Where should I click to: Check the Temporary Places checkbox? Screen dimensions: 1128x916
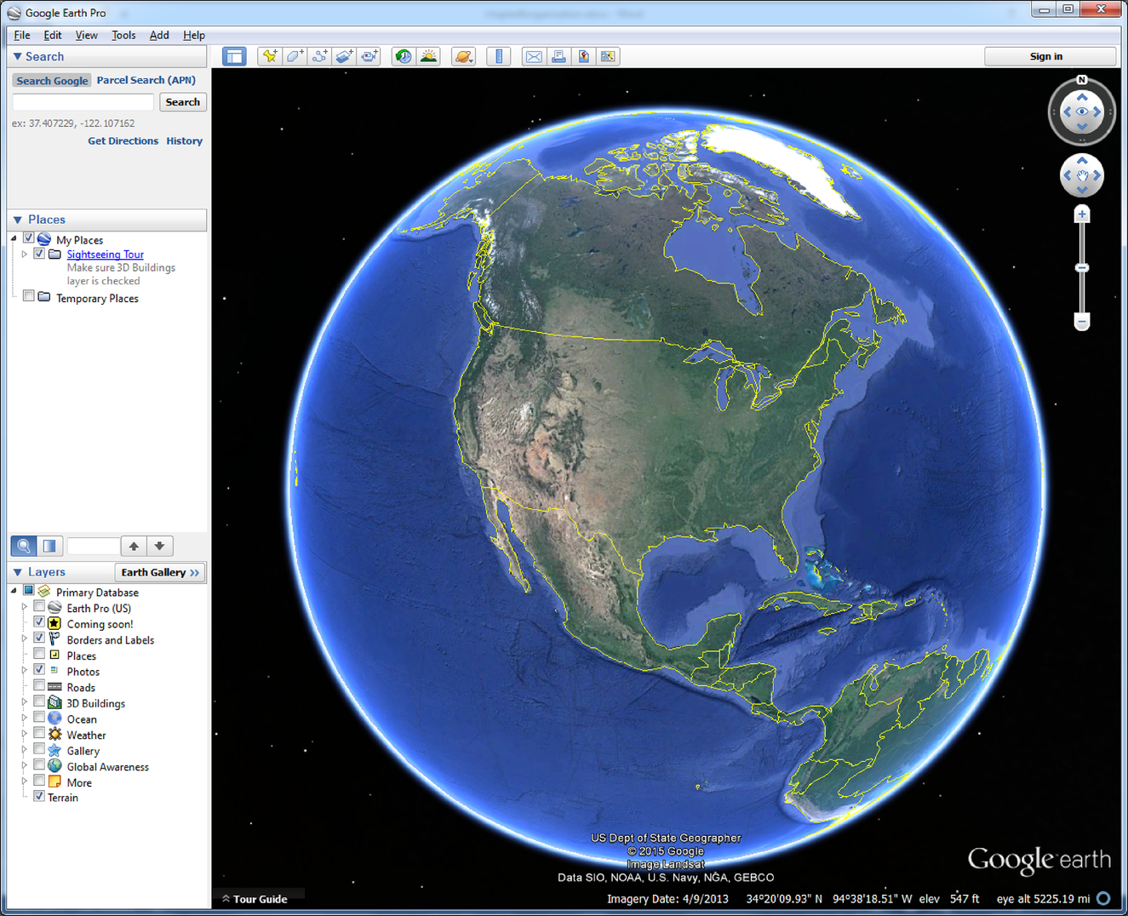point(29,297)
